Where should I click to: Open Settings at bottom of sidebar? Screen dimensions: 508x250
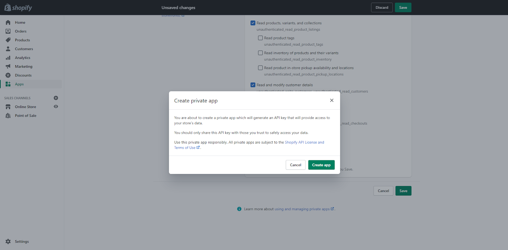click(22, 241)
